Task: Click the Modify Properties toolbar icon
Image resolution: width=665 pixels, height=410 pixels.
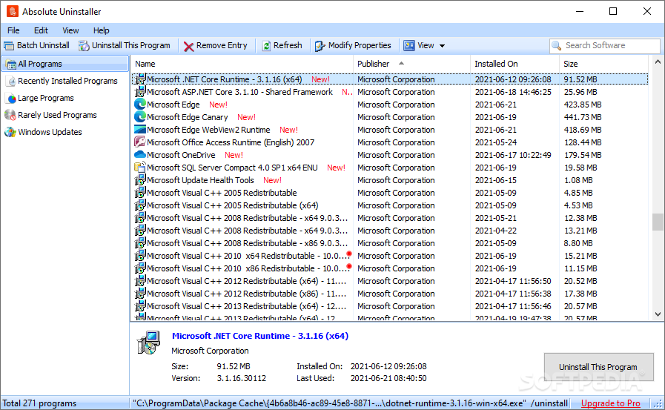Action: pyautogui.click(x=320, y=46)
